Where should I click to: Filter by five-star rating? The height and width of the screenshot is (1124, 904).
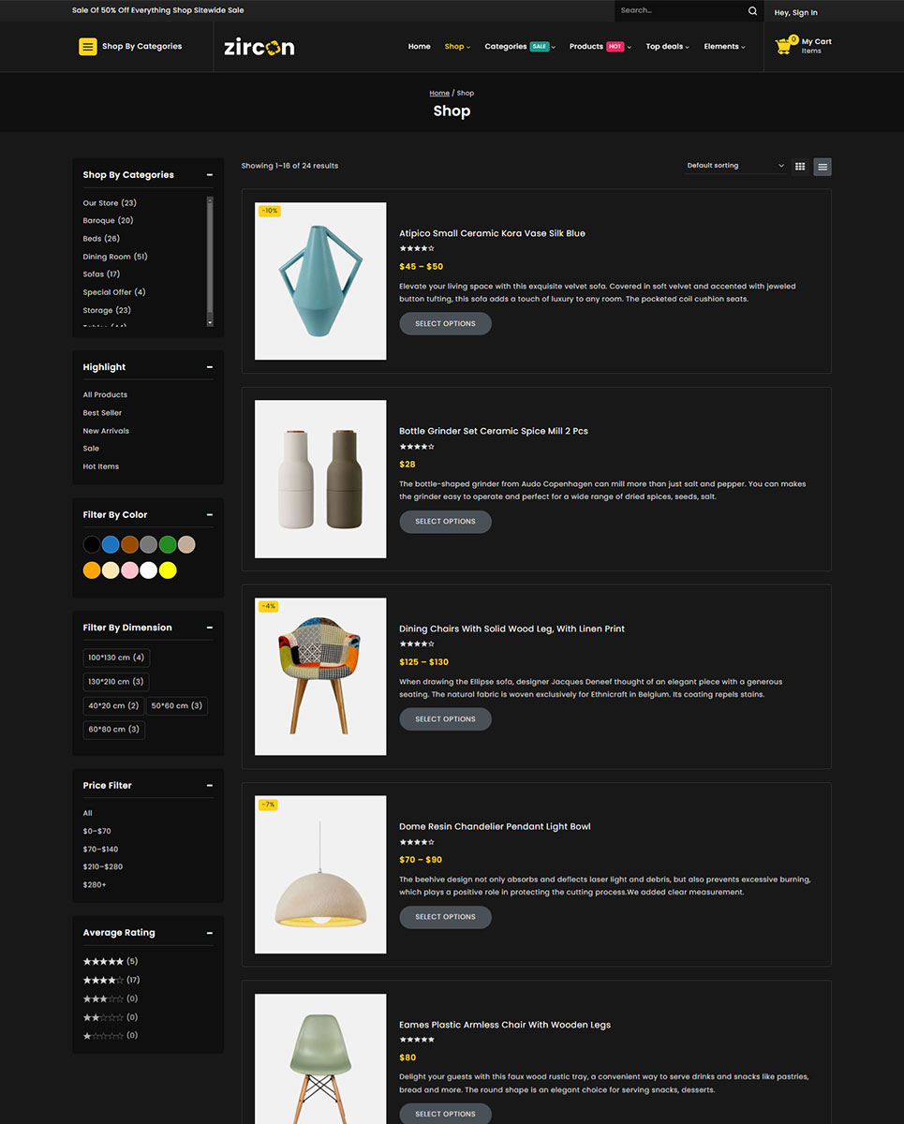click(x=103, y=962)
